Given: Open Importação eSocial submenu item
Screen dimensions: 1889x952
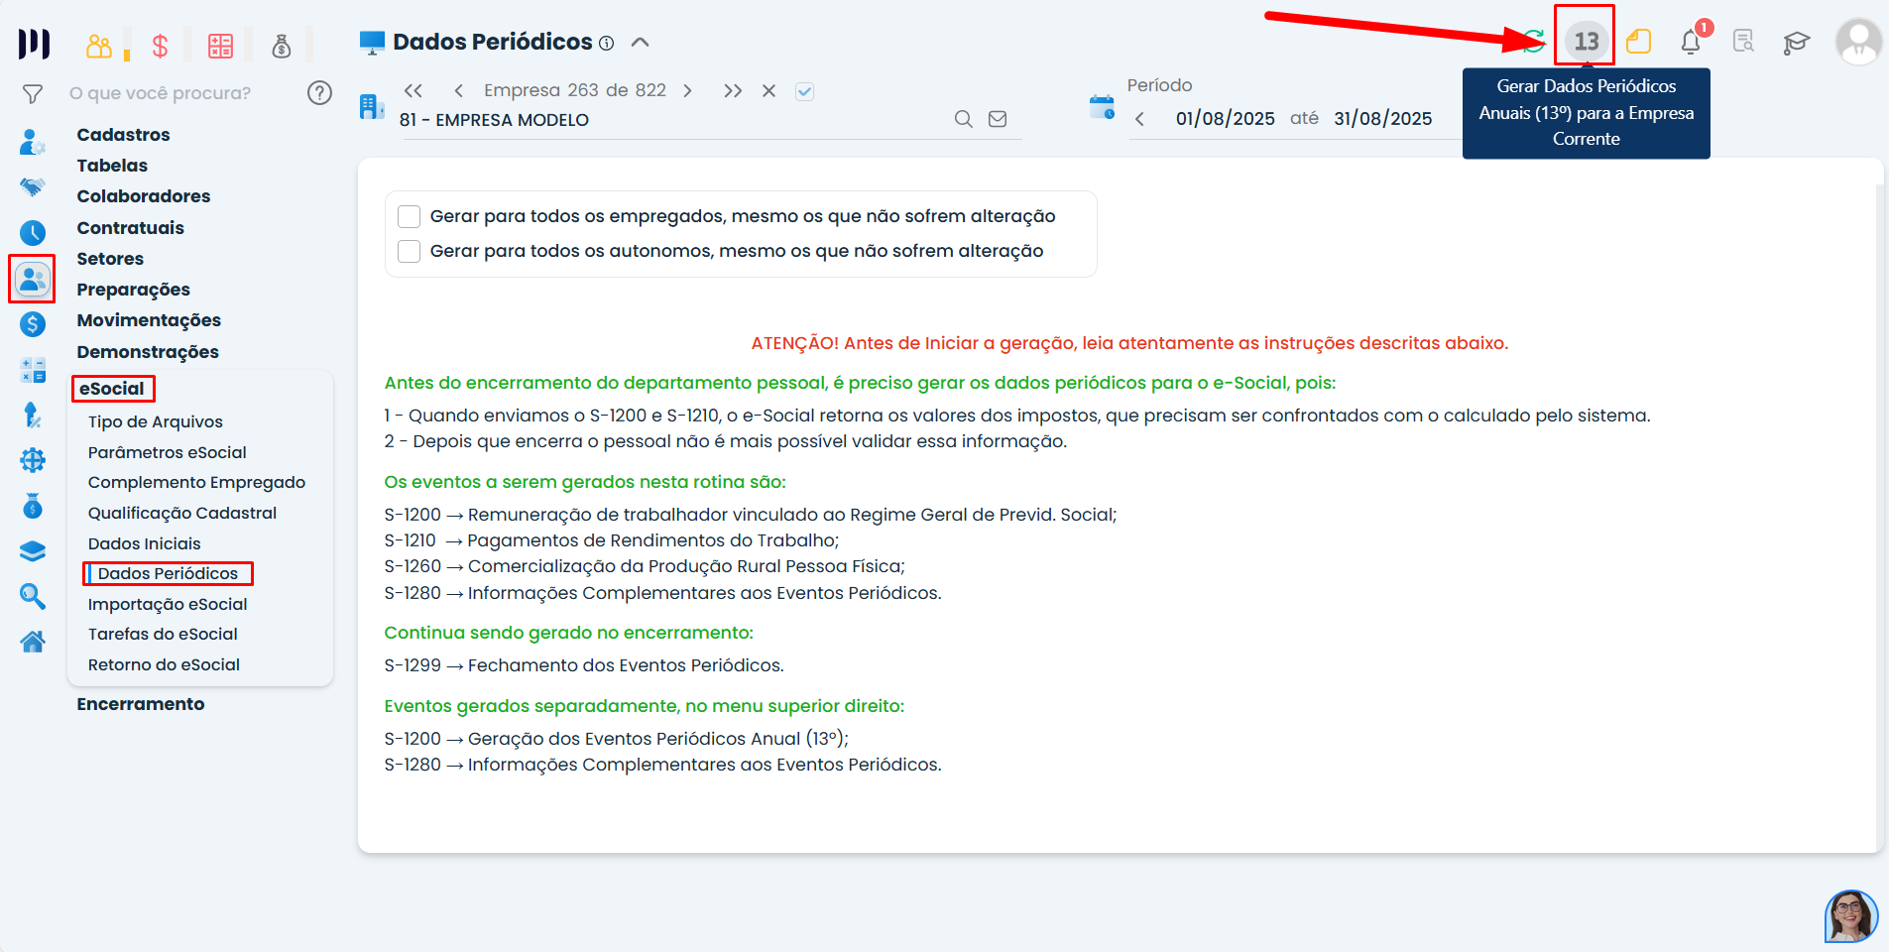Looking at the screenshot, I should tap(168, 604).
